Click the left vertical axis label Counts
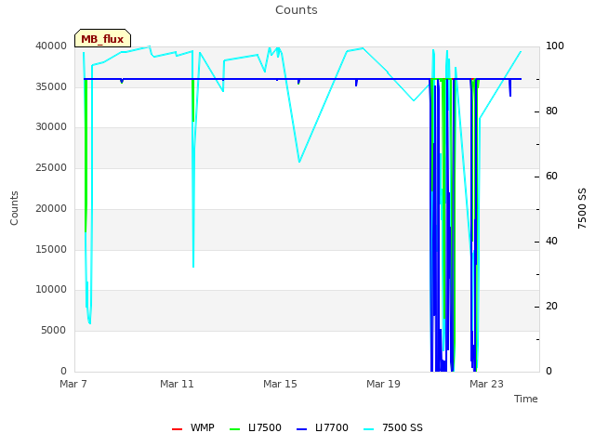This screenshot has width=595, height=446. (x=15, y=208)
